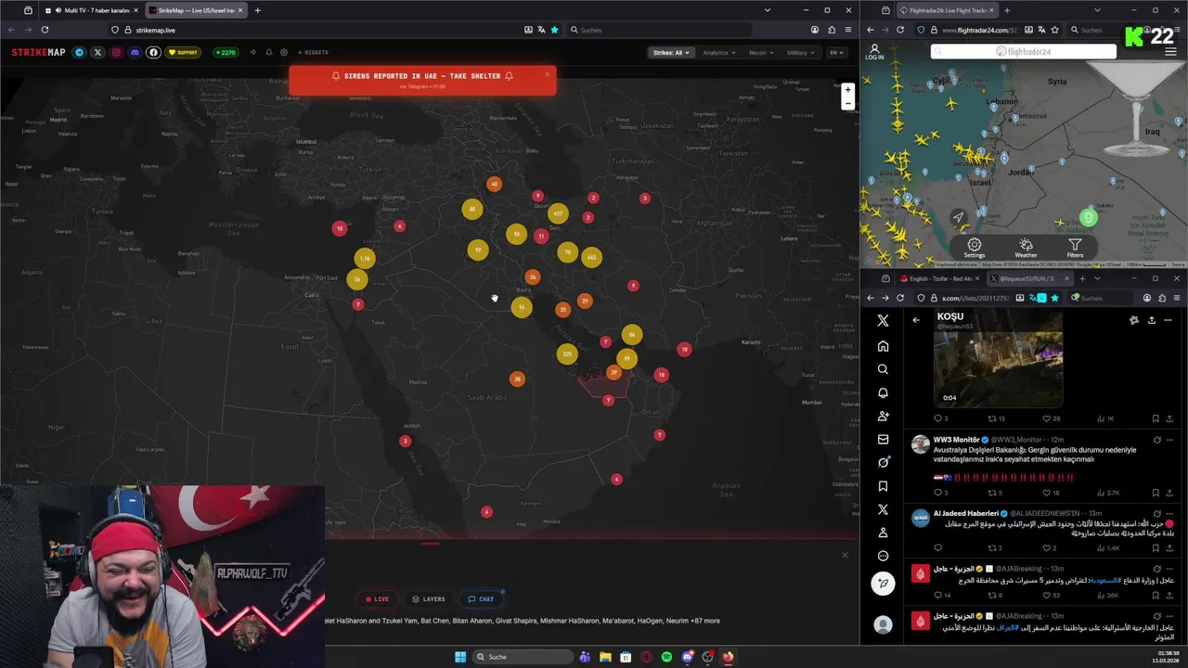Open the Military dropdown
This screenshot has width=1188, height=668.
click(x=800, y=53)
